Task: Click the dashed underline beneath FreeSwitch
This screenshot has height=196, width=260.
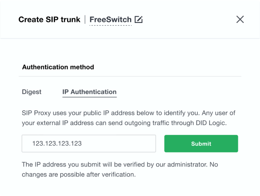Action: point(110,26)
